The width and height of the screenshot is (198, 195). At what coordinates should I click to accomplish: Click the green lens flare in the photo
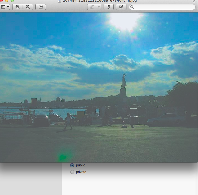pyautogui.click(x=63, y=157)
